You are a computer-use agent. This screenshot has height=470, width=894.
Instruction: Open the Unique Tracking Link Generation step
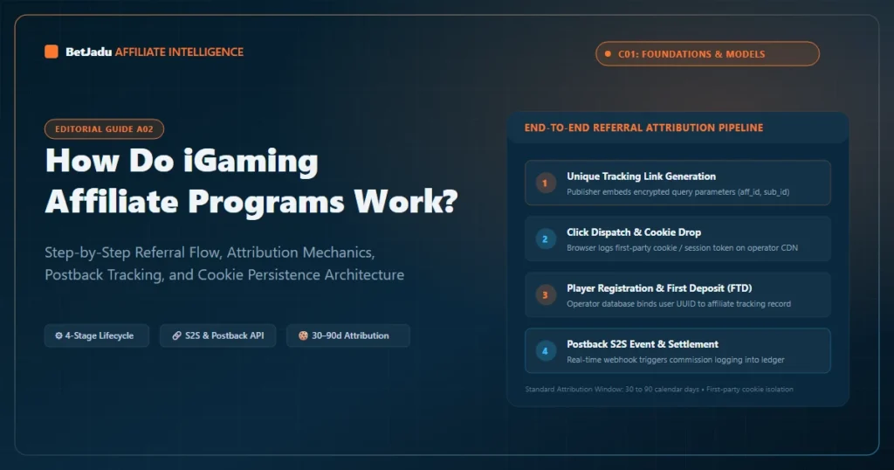click(x=677, y=183)
